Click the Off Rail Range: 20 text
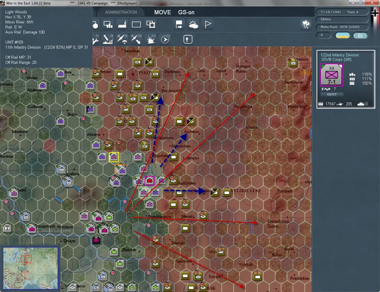 coord(21,63)
